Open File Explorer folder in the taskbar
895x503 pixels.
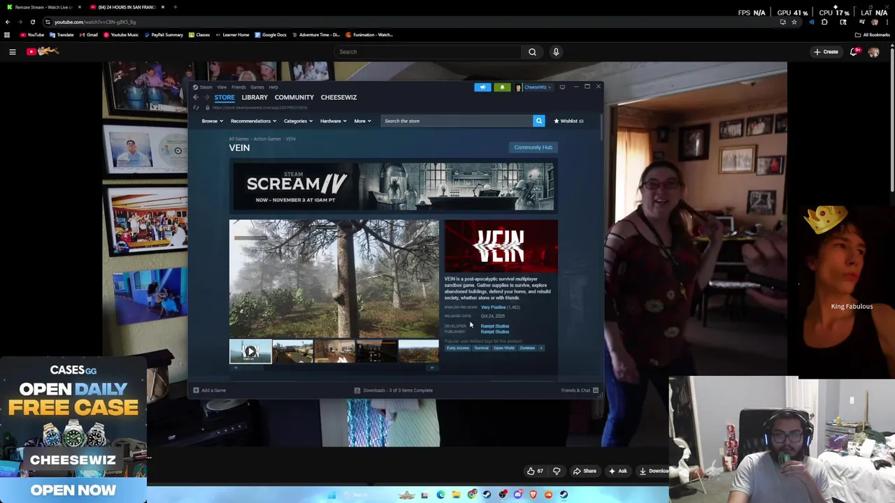click(456, 495)
